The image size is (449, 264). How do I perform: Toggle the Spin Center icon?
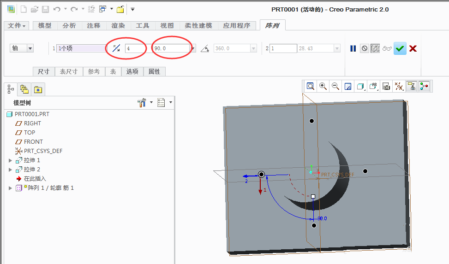point(424,86)
